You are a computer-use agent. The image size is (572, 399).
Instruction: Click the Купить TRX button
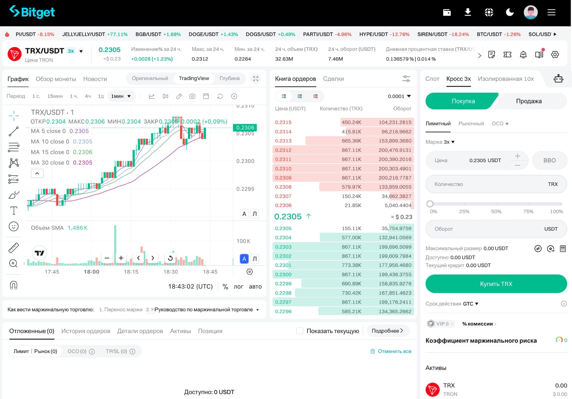click(496, 284)
